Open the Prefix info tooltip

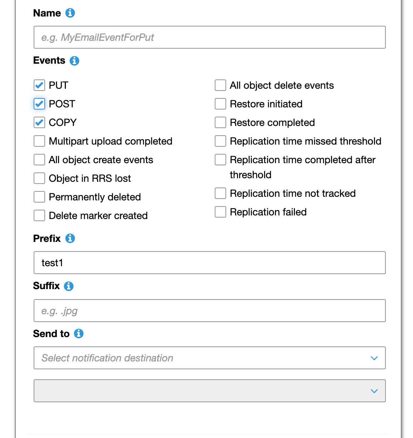[70, 238]
